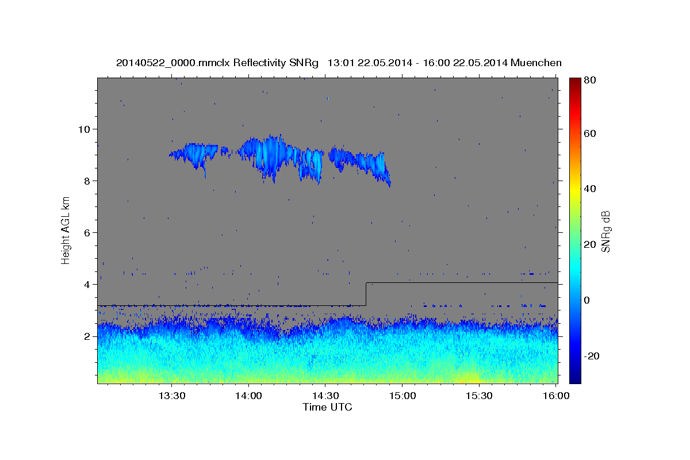Click the 13:30 time axis label

tap(171, 396)
